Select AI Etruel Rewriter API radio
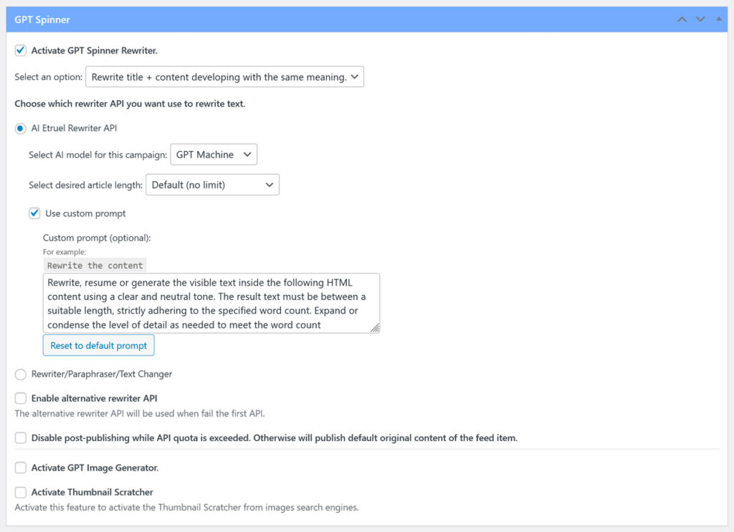Image resolution: width=734 pixels, height=532 pixels. [21, 128]
